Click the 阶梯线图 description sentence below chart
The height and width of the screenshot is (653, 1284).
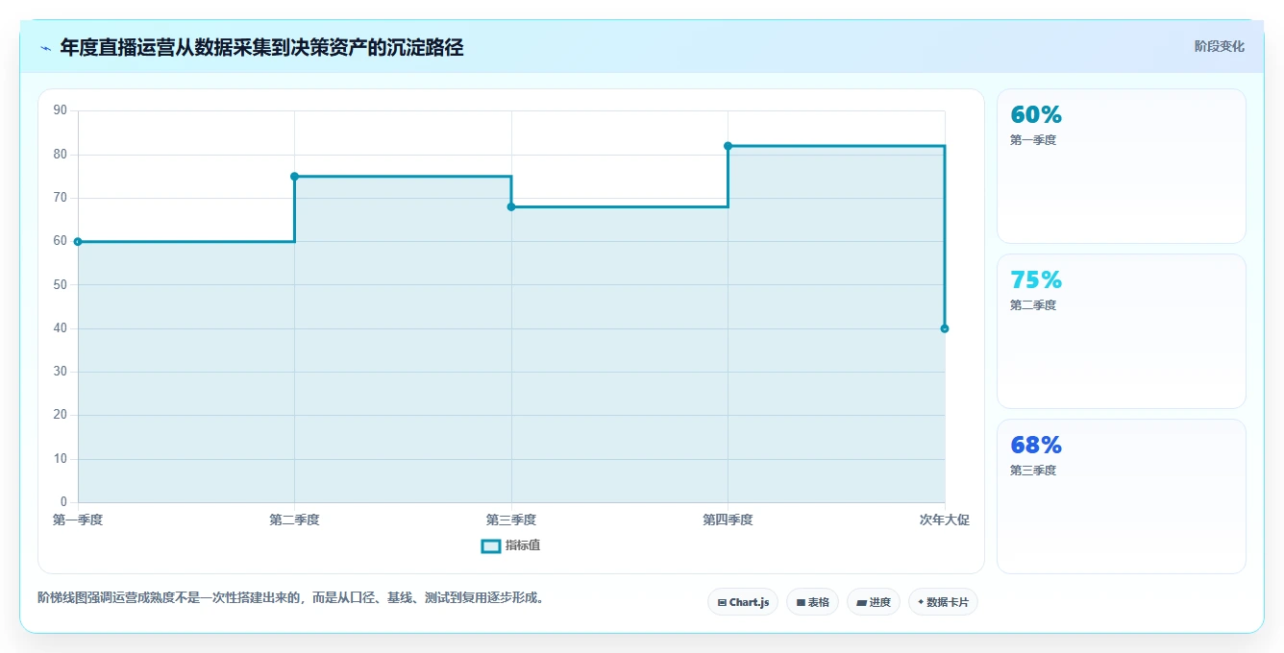tap(293, 597)
